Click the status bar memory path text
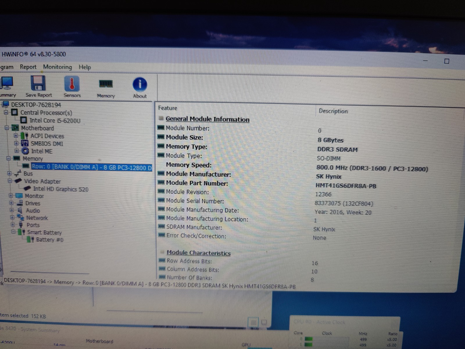This screenshot has height=349, width=465. point(150,283)
